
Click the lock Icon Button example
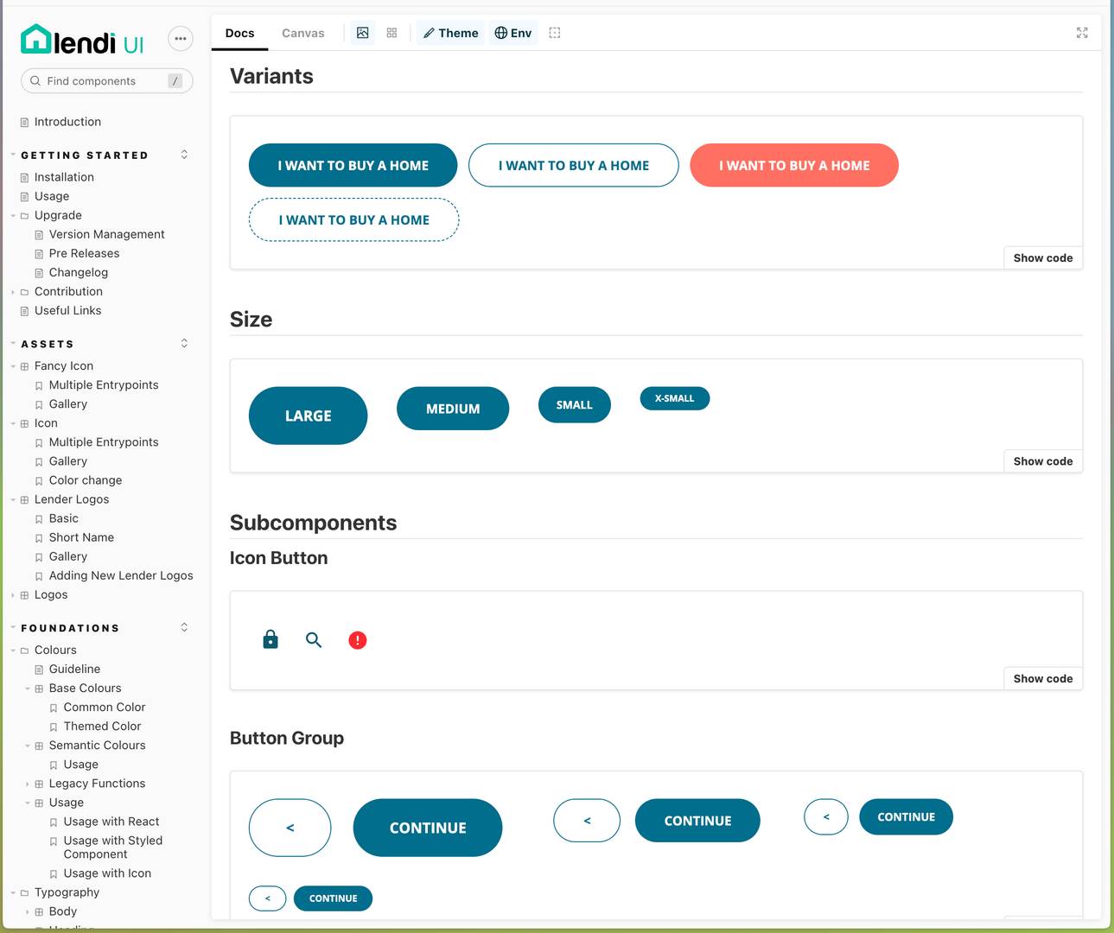pyautogui.click(x=271, y=639)
